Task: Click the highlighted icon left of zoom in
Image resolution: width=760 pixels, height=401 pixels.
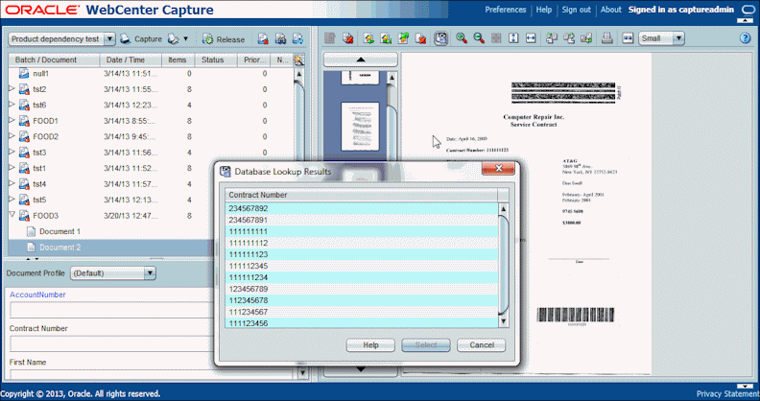Action: point(440,38)
